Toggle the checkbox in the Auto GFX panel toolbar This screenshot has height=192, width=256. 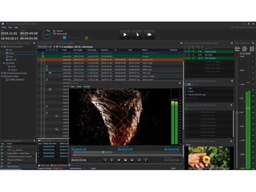click(x=186, y=109)
